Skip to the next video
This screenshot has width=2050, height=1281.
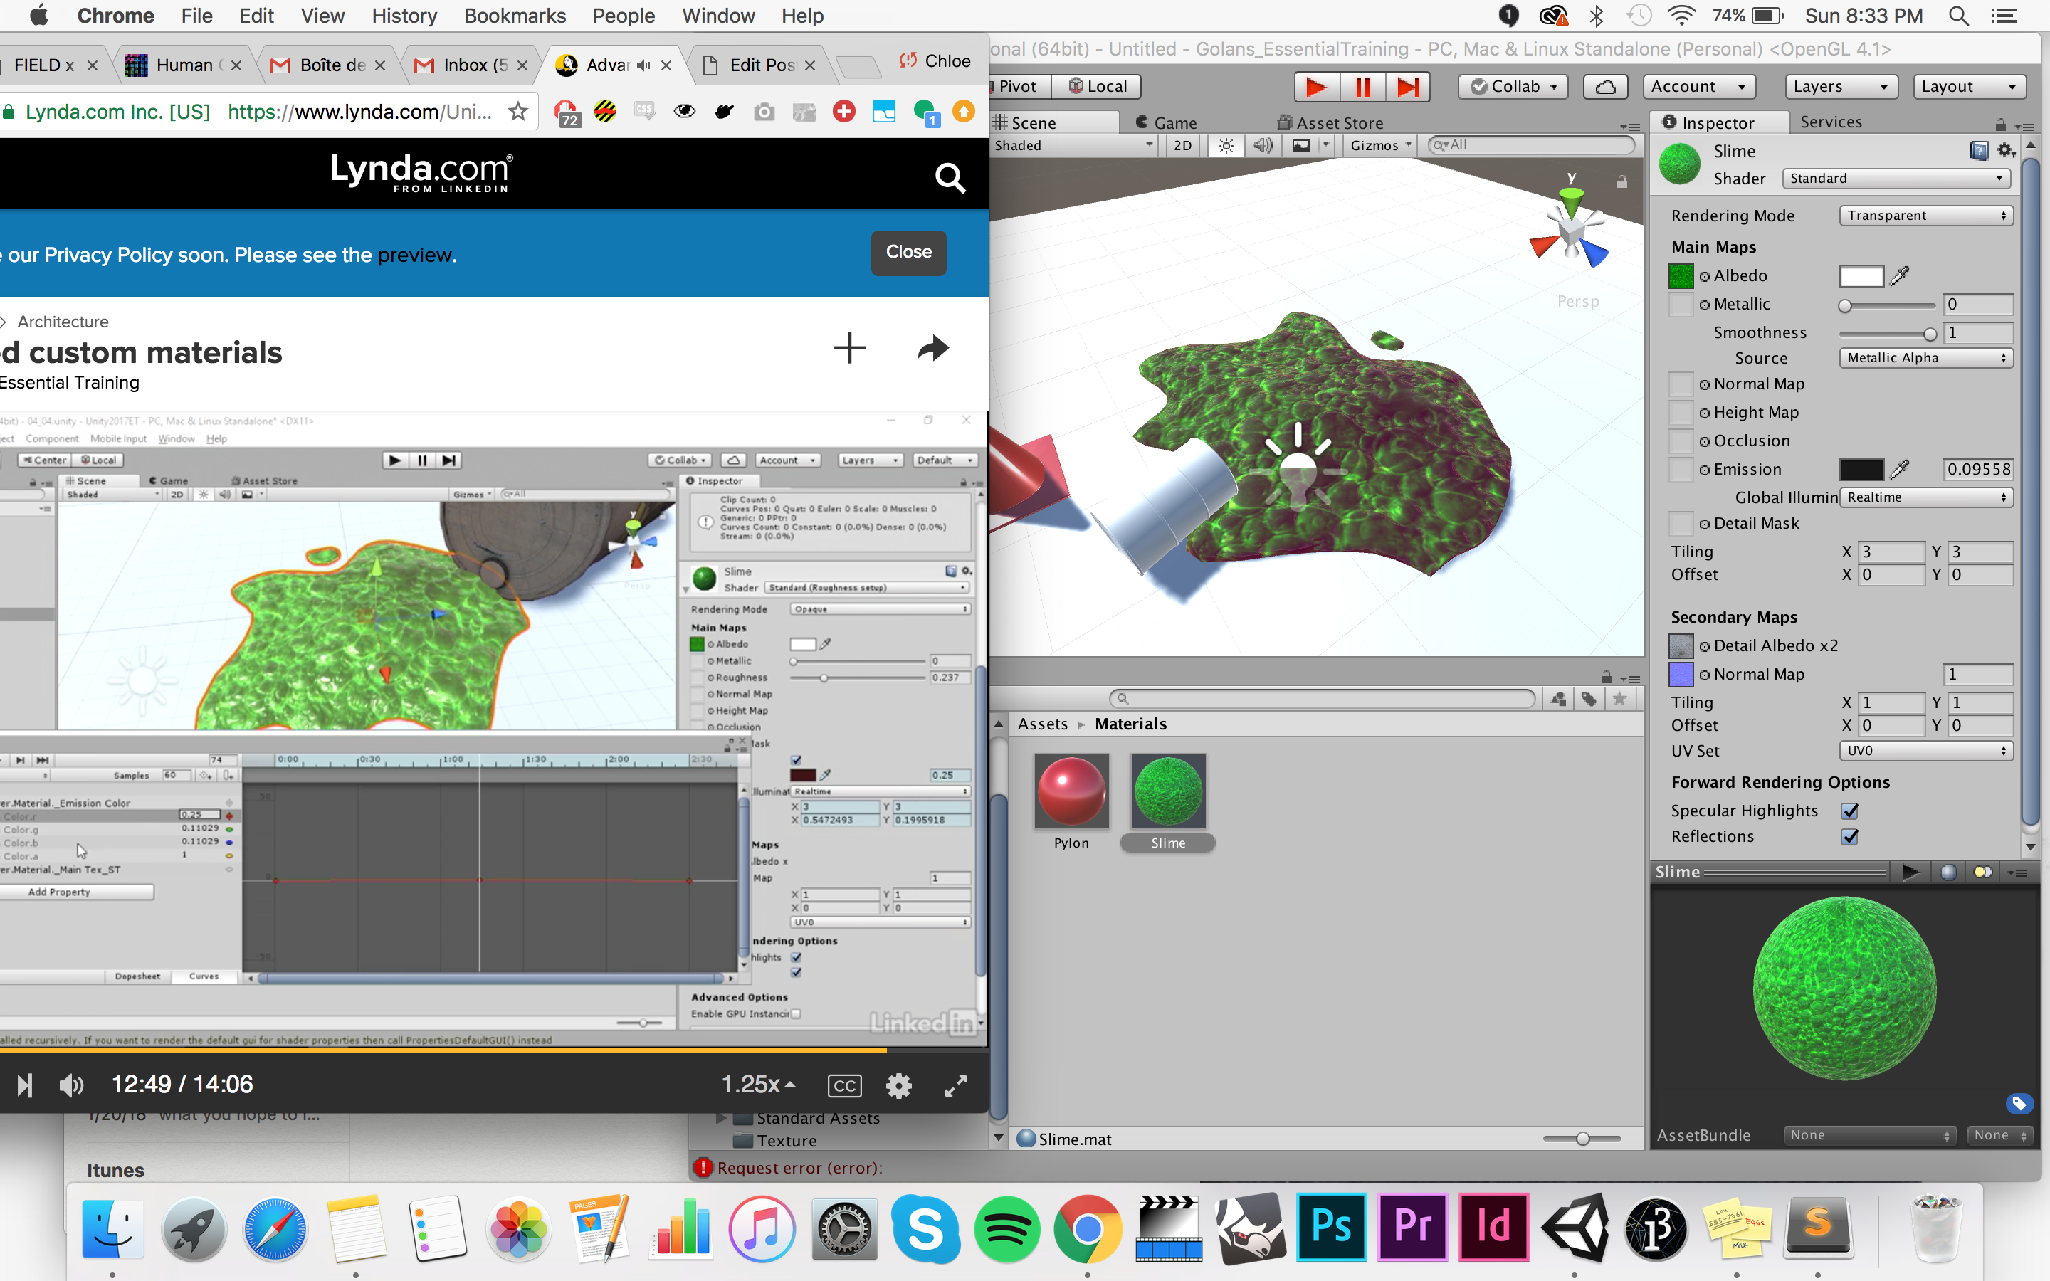click(x=25, y=1085)
